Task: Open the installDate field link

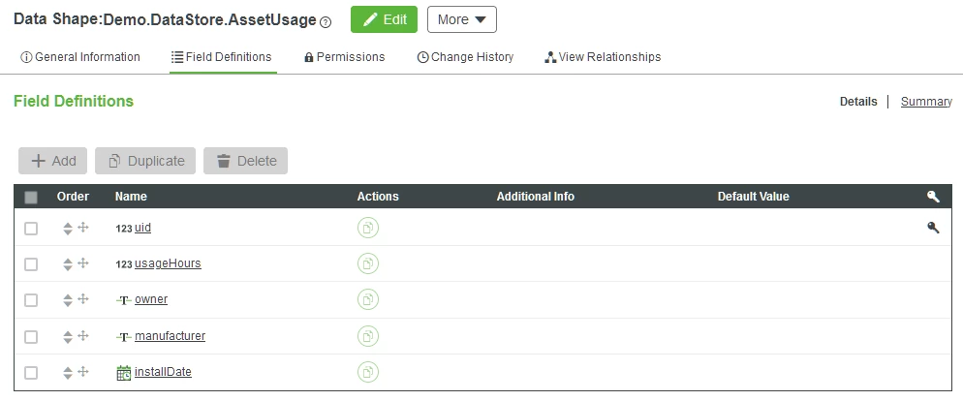Action: pos(163,372)
